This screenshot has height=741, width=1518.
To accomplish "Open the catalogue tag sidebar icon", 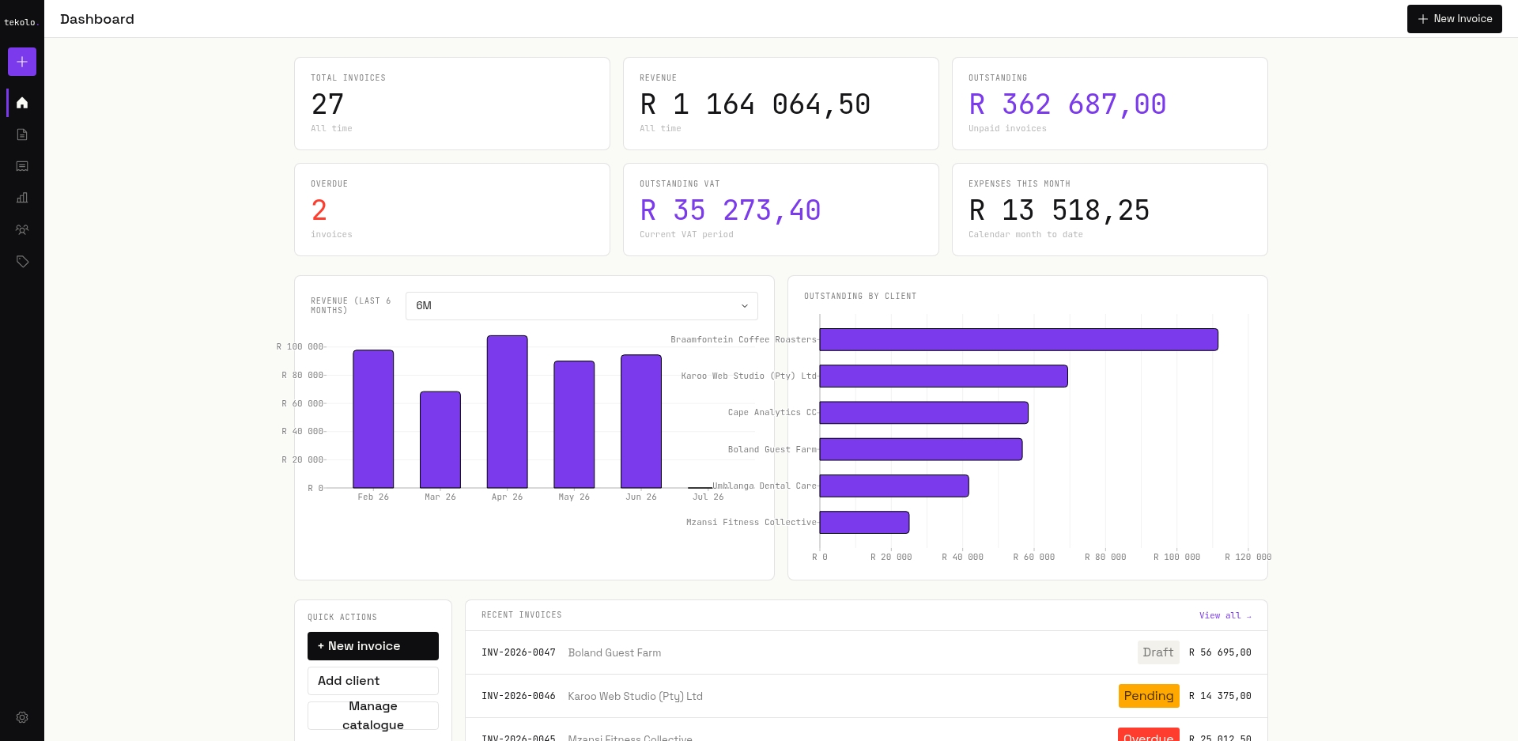I will tap(22, 261).
